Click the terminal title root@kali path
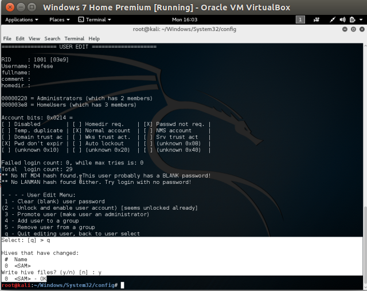367x291 pixels. (x=185, y=29)
